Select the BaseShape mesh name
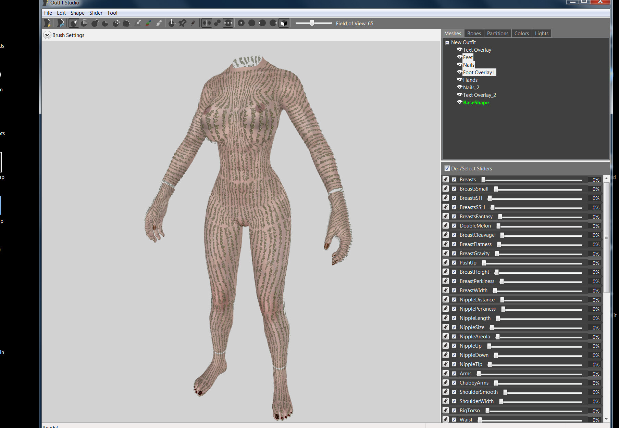 476,102
